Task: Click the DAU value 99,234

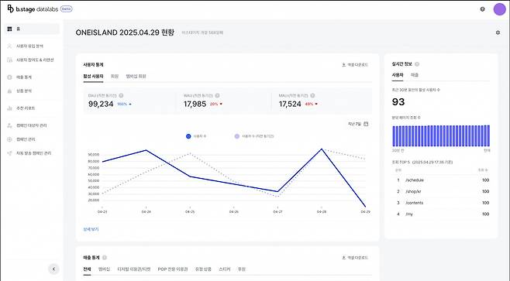Action: tap(101, 104)
